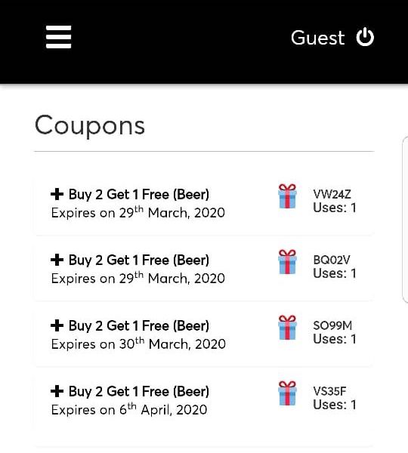
Task: Click the gift icon beside code VS35F
Action: pos(287,393)
